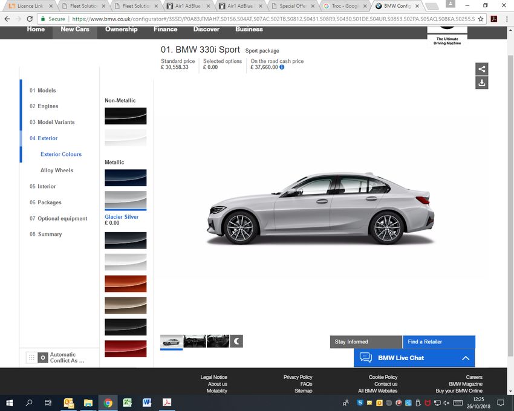Screen dimensions: 514x411
Task: Open the Privacy Policy footer link
Action: point(298,377)
